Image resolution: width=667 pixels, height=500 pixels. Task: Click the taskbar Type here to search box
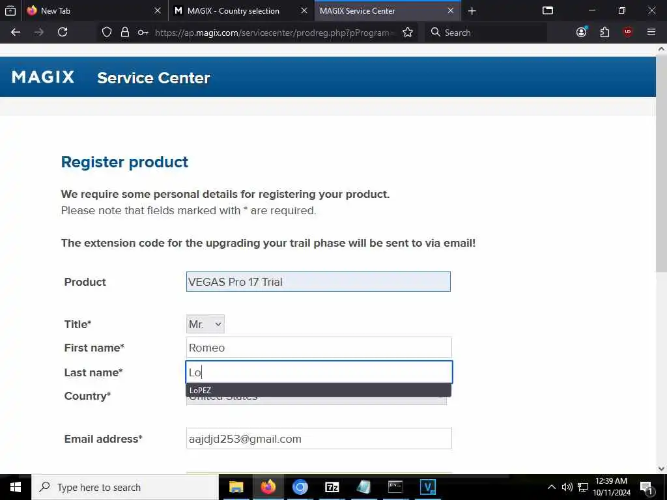[125, 487]
